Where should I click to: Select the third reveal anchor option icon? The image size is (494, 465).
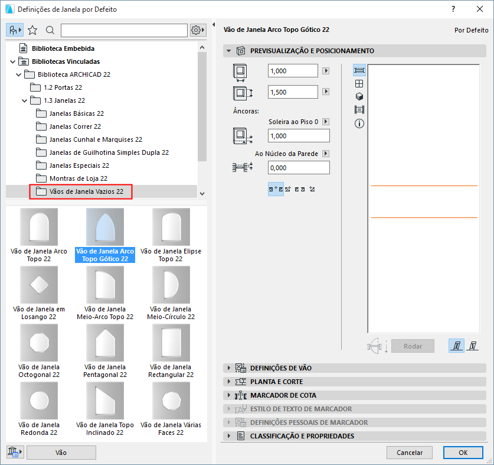coord(300,189)
